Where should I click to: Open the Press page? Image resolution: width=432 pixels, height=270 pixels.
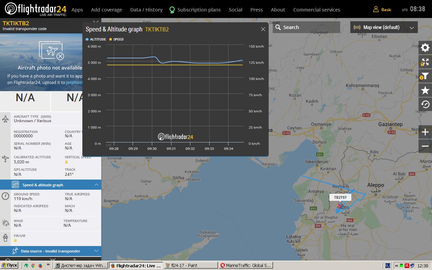[x=256, y=10]
